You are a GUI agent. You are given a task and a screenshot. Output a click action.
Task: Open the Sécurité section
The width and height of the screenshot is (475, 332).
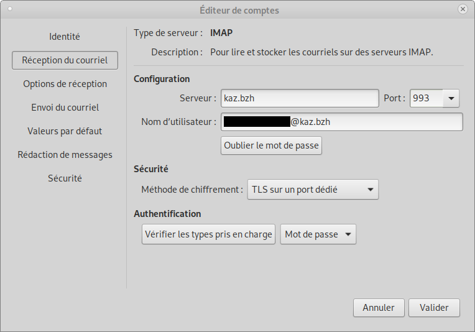coord(65,178)
